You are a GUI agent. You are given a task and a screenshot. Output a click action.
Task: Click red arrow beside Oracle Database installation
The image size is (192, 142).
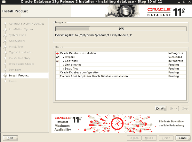(x=57, y=53)
